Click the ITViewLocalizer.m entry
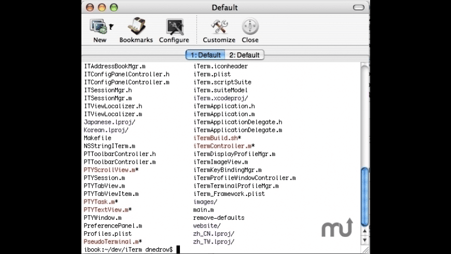The image size is (451, 254). 113,114
